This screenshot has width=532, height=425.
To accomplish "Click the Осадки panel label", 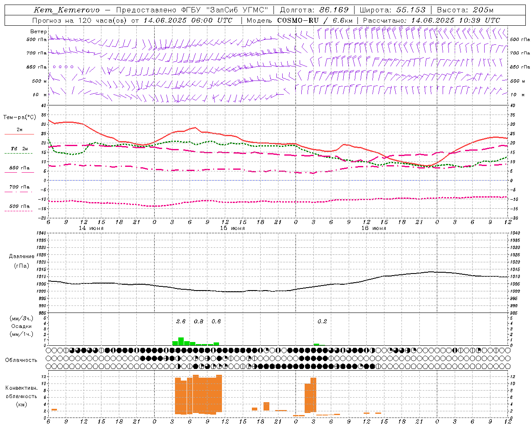I will 21,326.
